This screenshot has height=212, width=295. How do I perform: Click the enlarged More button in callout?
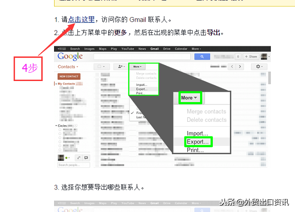[190, 98]
